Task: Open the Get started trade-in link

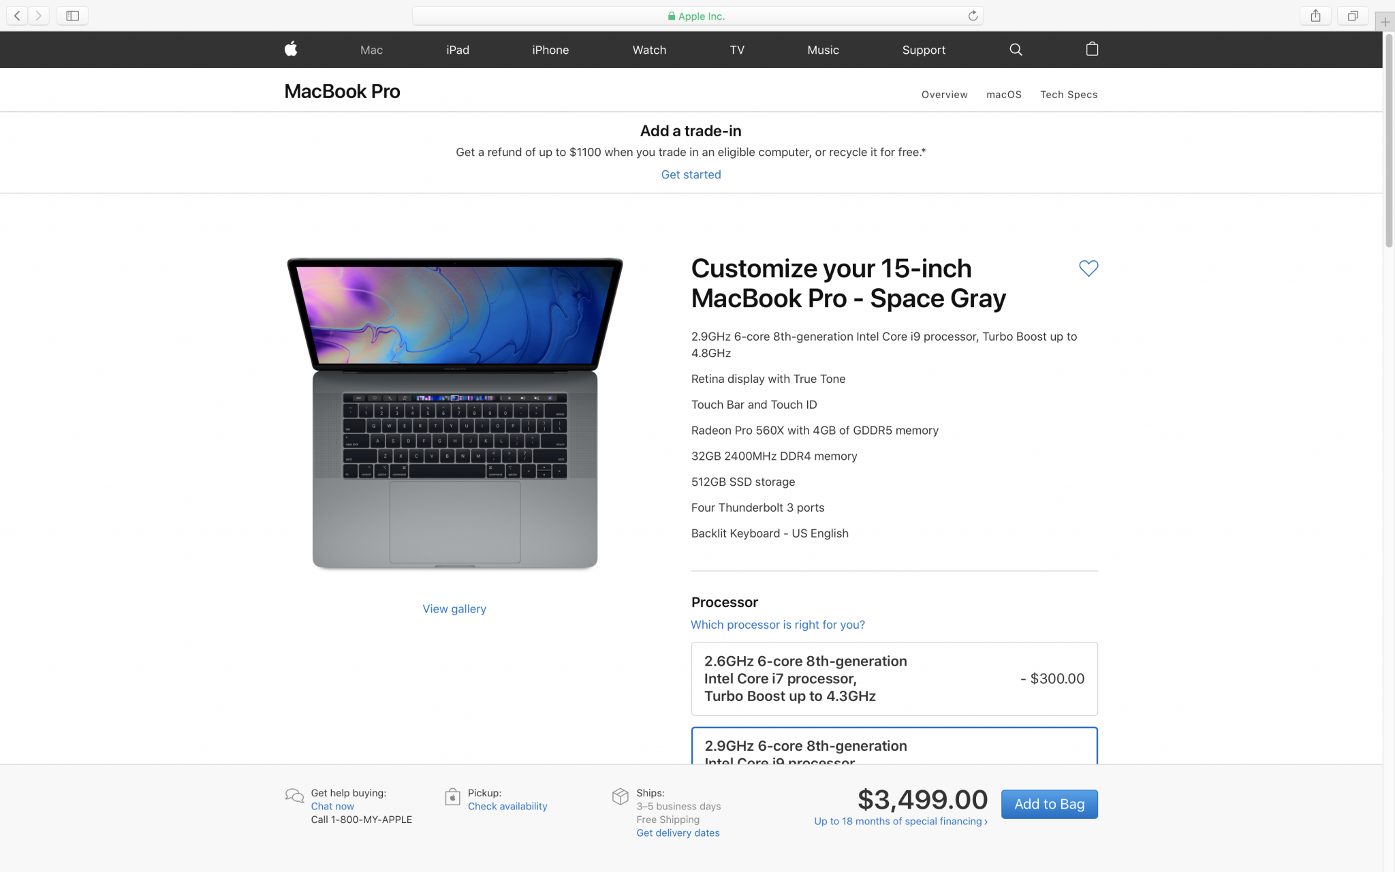Action: click(x=691, y=174)
